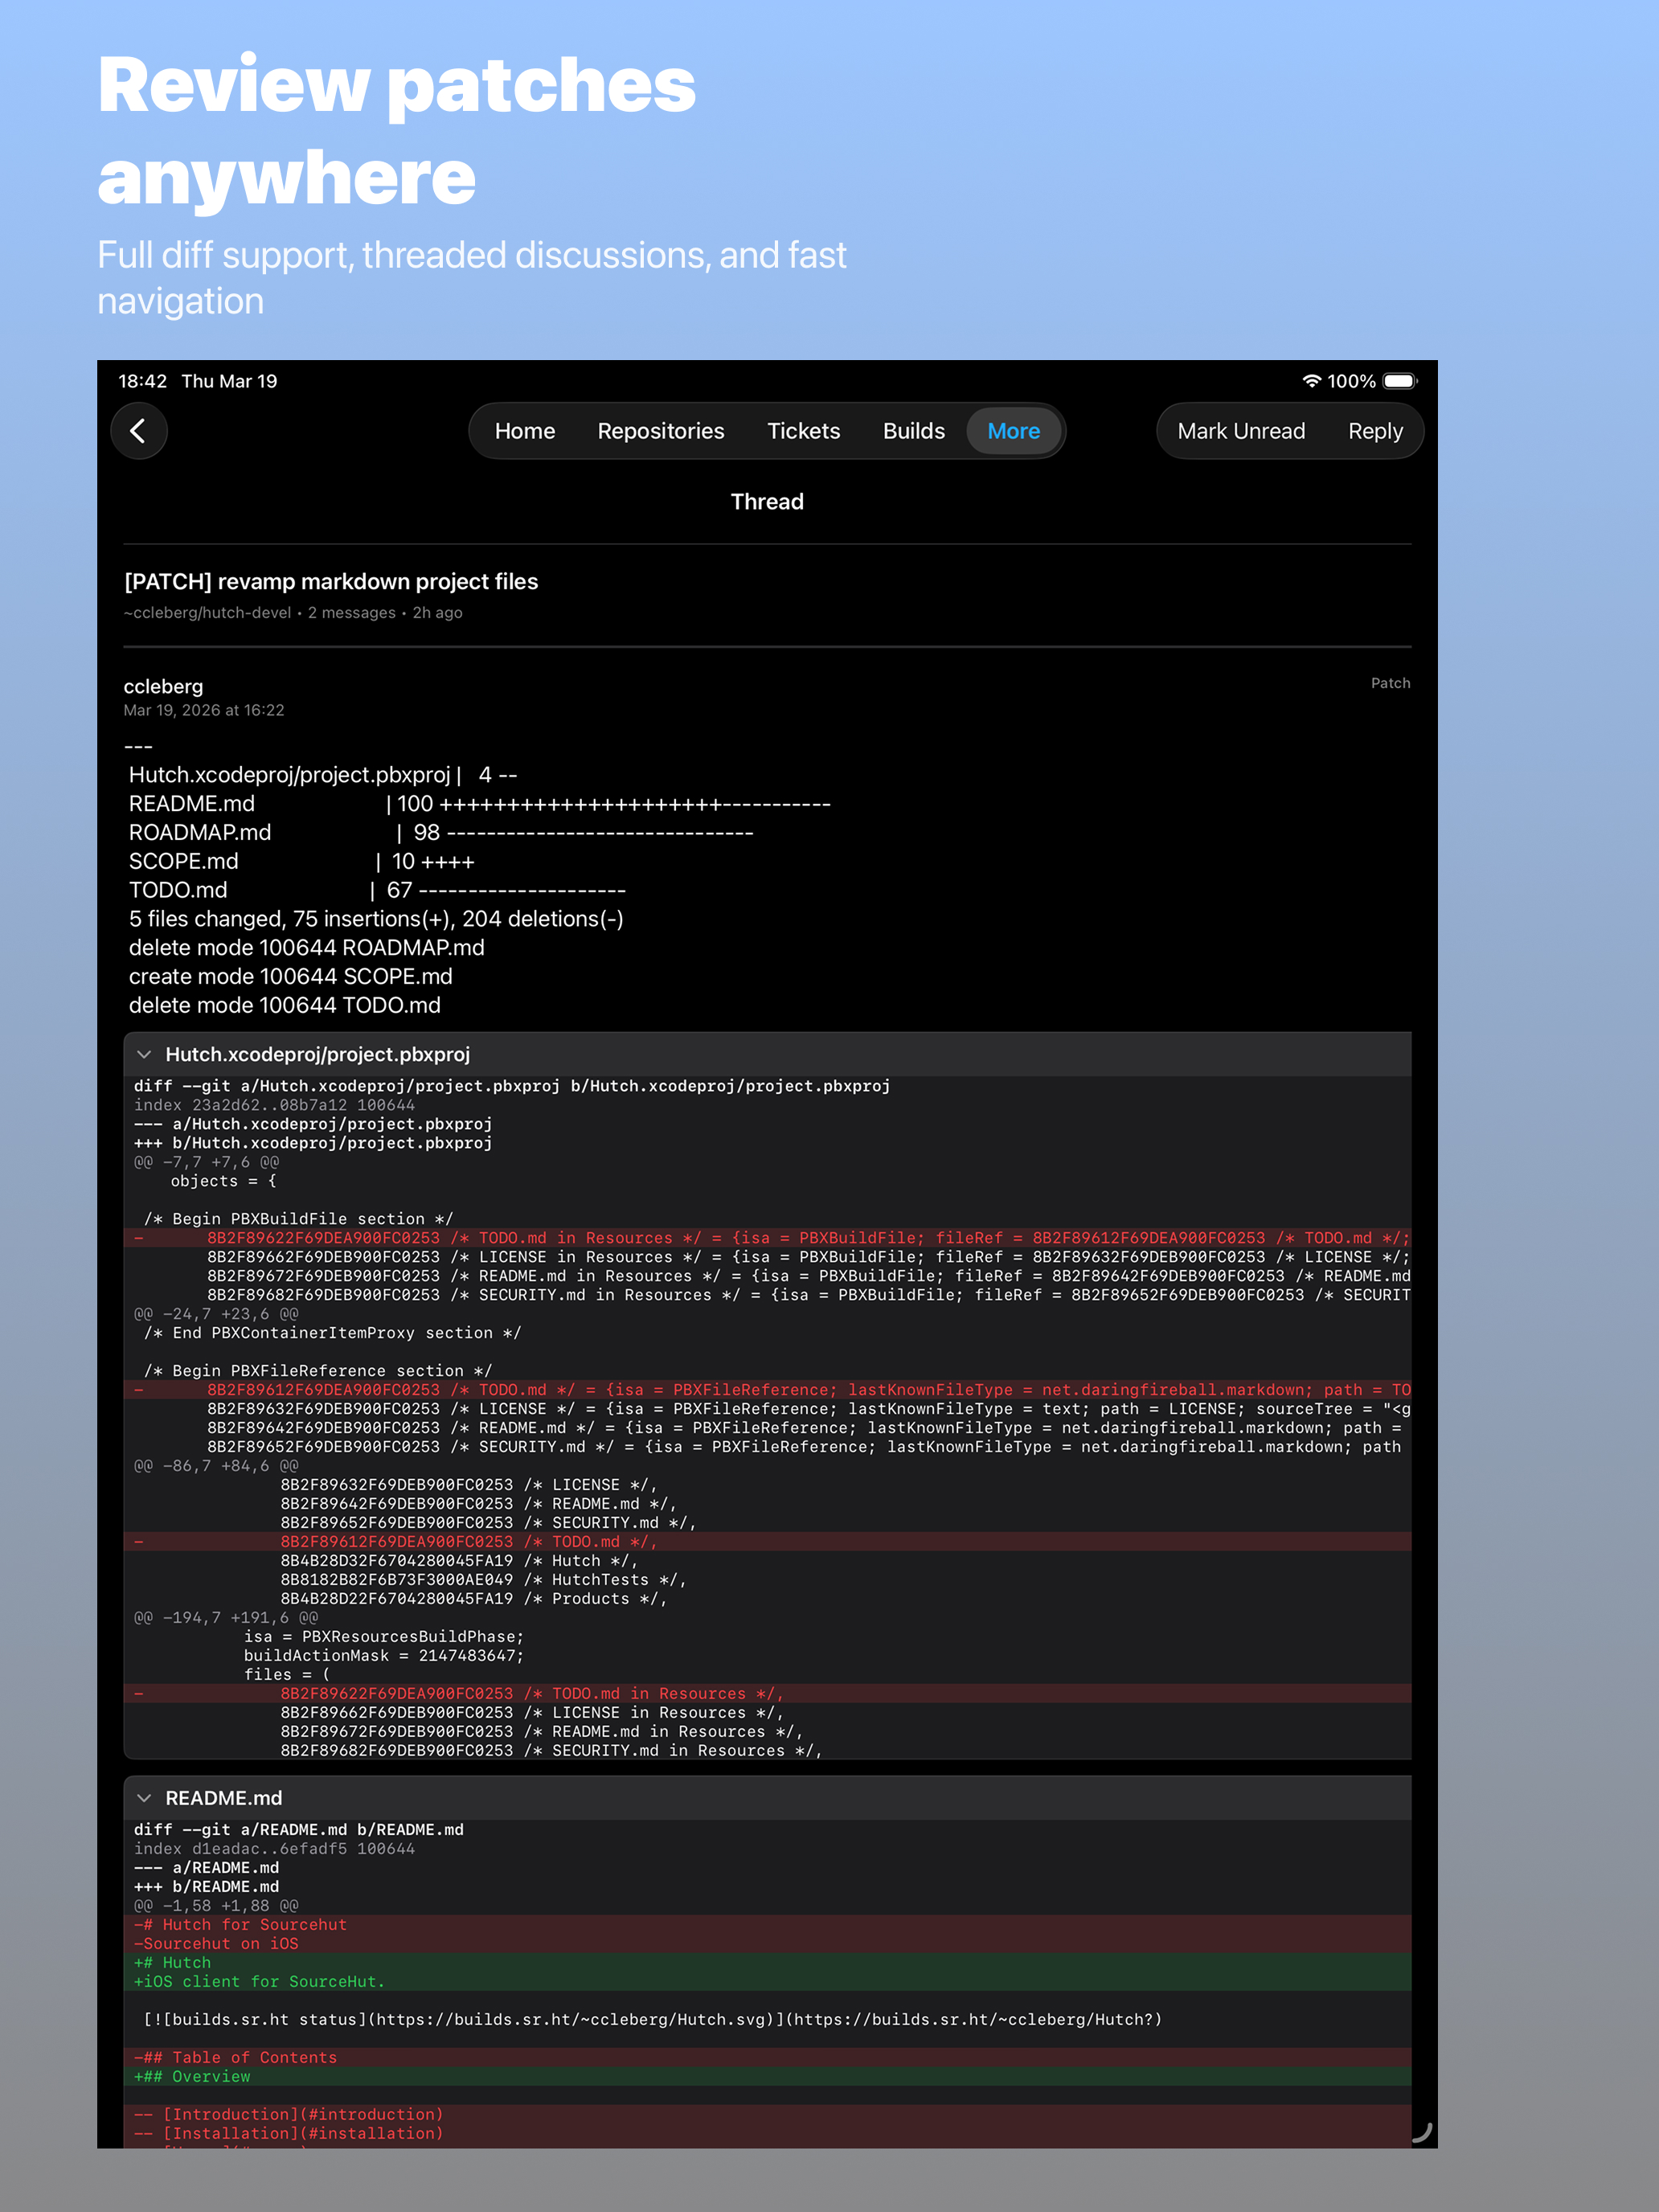Click '/* Begin PBXBuildFile section */' line
The image size is (1659, 2212).
click(x=298, y=1219)
